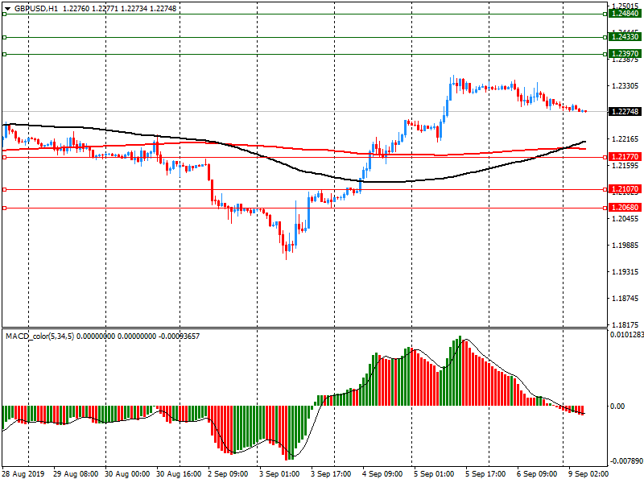Click right handle of 1.20680 red line
This screenshot has height=483, width=644.
605,208
